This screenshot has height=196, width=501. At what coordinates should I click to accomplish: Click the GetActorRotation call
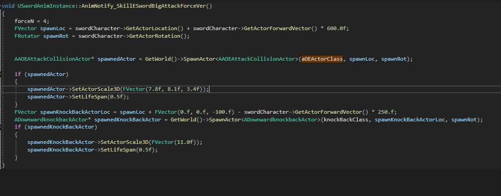[x=155, y=36]
